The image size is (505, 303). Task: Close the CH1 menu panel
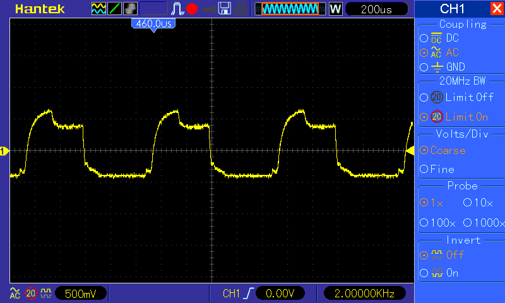(x=497, y=9)
